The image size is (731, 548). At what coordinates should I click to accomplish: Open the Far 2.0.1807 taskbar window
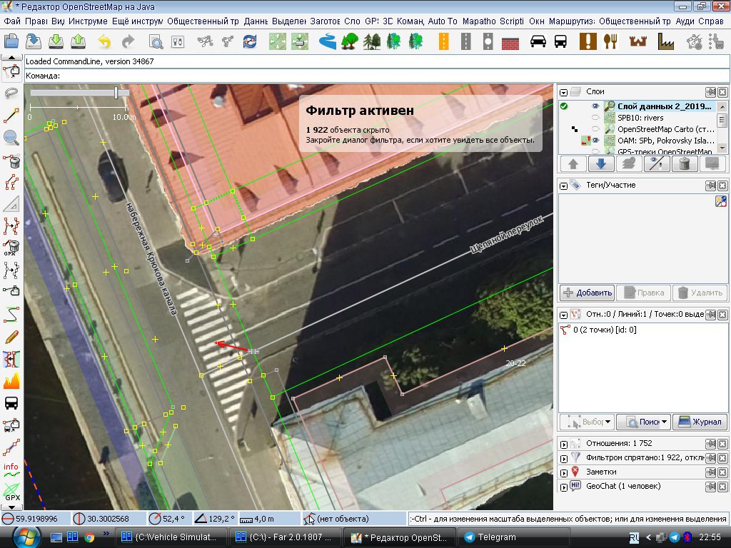tap(285, 537)
